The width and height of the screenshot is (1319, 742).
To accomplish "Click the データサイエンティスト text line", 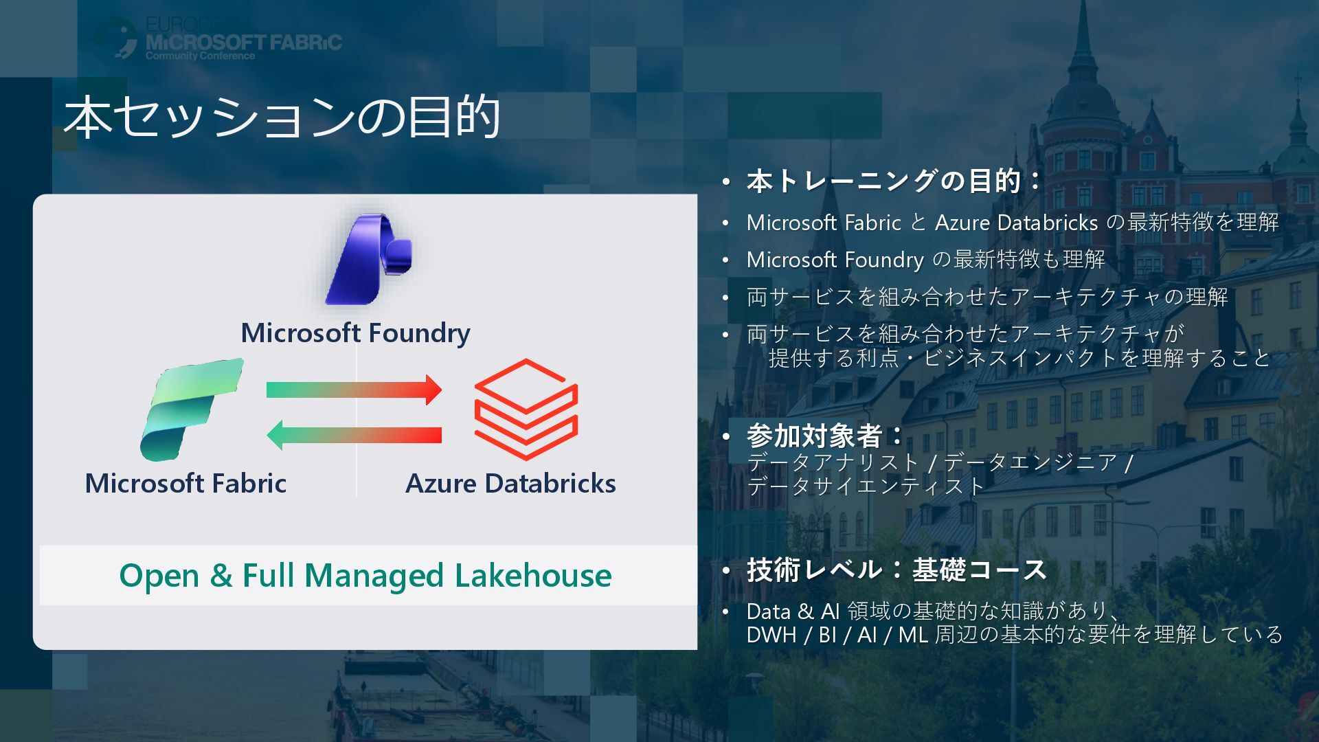I will [x=866, y=486].
